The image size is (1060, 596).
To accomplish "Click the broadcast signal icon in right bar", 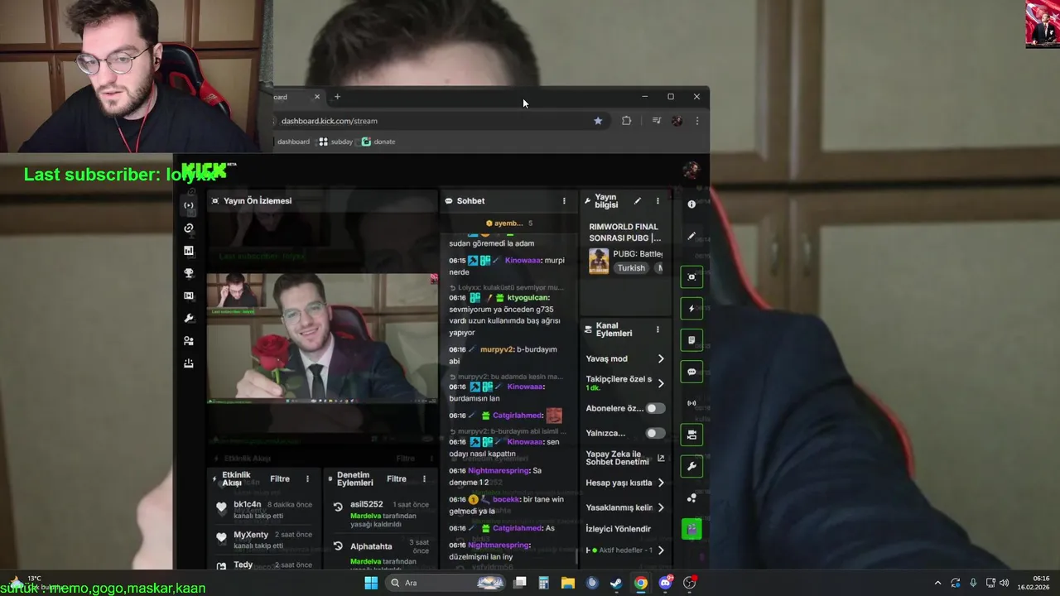I will coord(691,403).
